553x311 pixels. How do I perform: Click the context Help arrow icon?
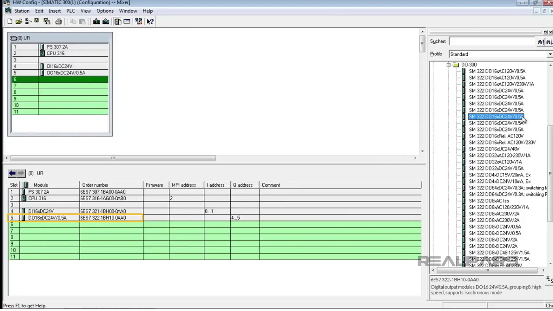(x=150, y=21)
